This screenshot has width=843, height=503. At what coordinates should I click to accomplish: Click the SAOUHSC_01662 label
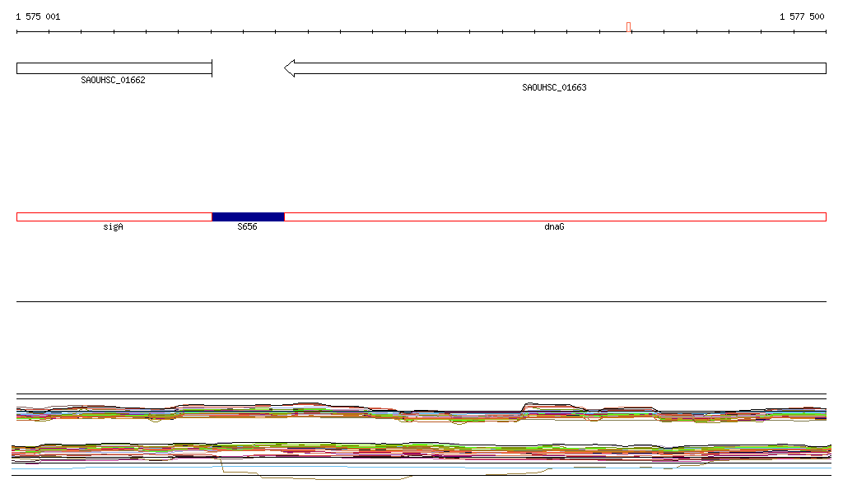pyautogui.click(x=113, y=80)
